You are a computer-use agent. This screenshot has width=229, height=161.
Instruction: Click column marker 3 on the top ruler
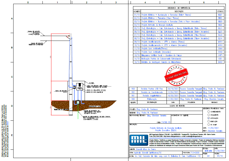116,2
